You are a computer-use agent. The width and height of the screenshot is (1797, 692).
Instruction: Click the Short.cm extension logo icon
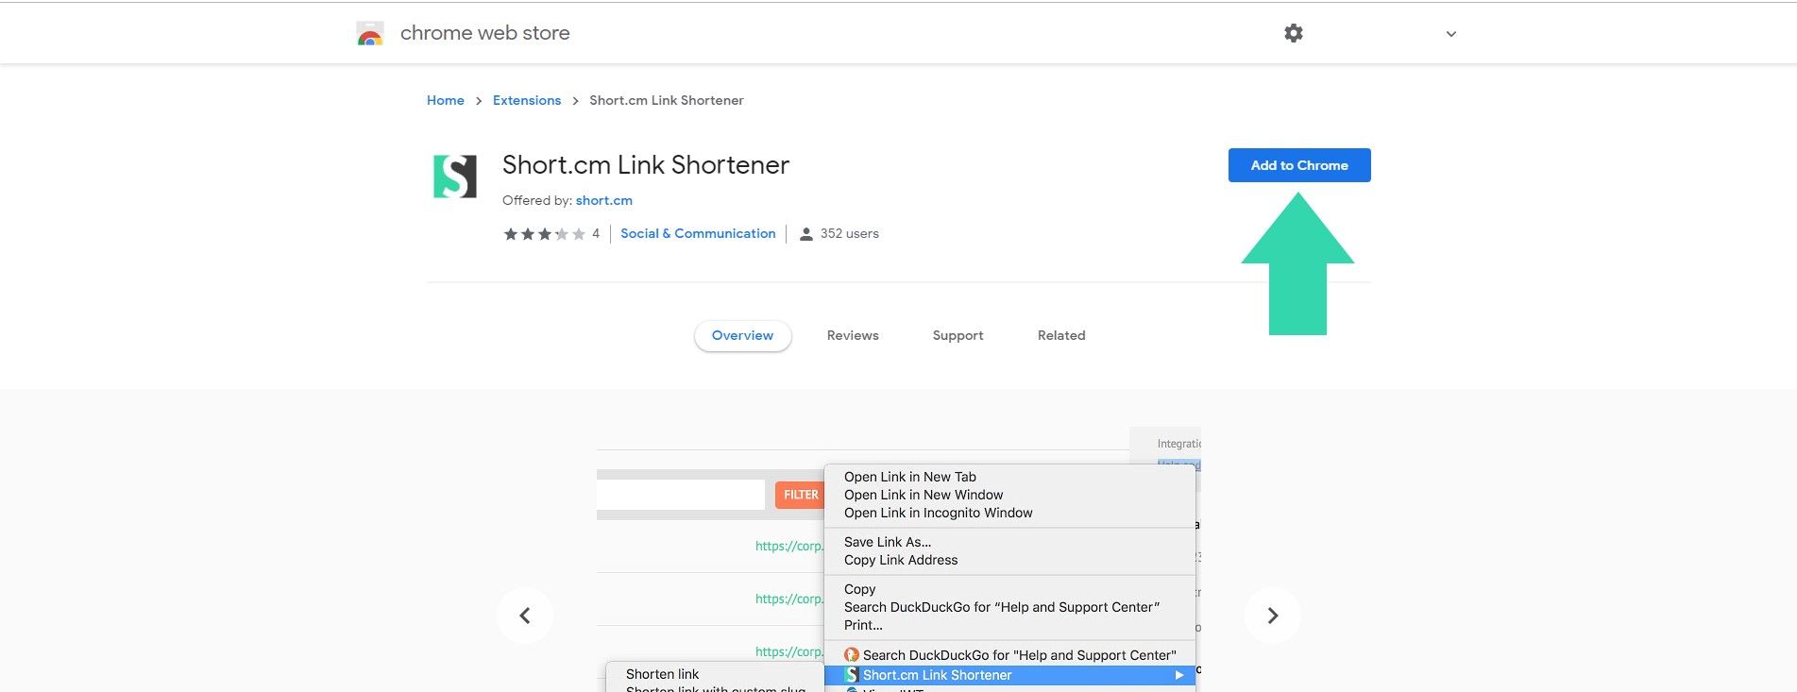pyautogui.click(x=455, y=177)
